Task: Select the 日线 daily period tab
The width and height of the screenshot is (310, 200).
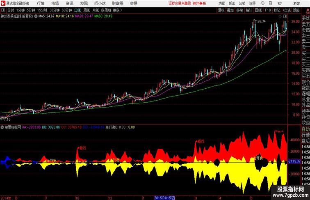Action: (x=77, y=10)
